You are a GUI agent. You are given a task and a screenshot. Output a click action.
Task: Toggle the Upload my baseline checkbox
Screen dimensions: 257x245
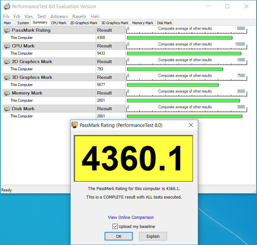click(x=115, y=226)
